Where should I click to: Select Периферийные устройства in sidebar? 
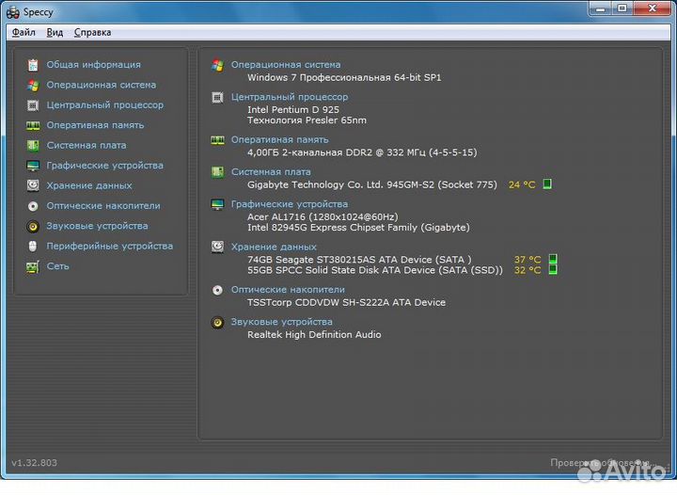click(110, 247)
